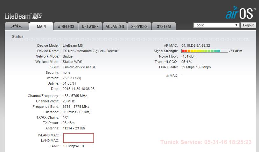Open the SERVICES tab
The height and width of the screenshot is (152, 259).
[x=139, y=26]
